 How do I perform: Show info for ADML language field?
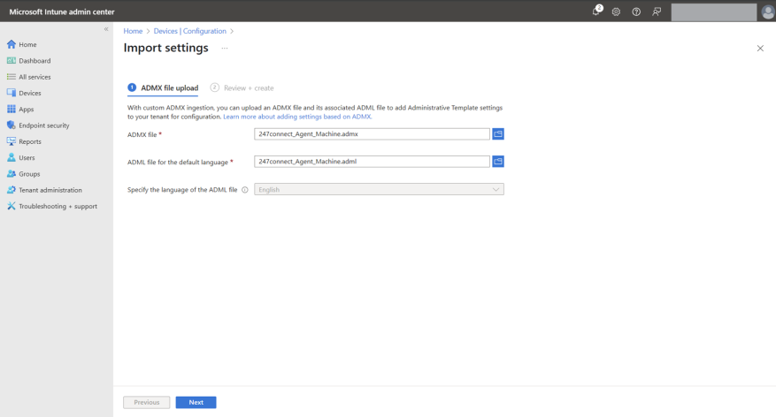coord(244,190)
